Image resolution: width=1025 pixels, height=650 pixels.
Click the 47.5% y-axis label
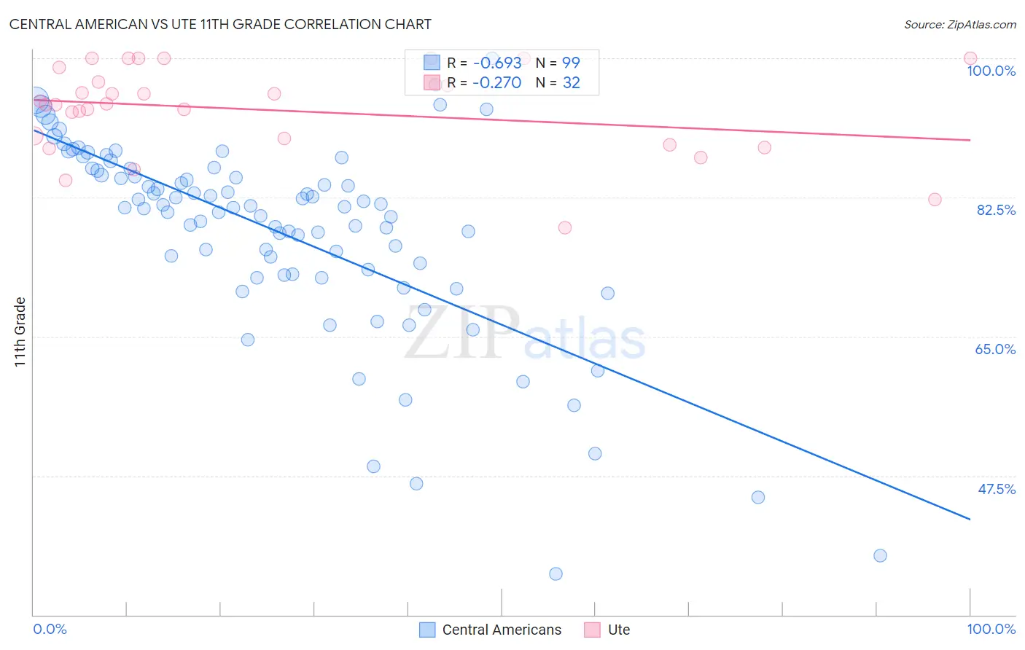[x=997, y=489]
